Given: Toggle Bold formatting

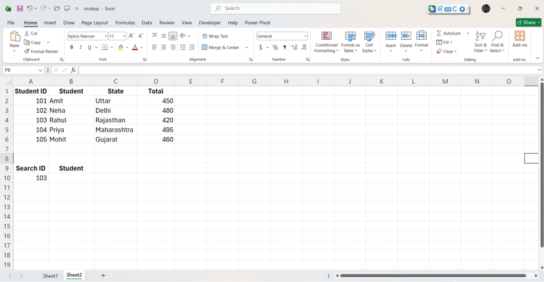Looking at the screenshot, I should click(72, 47).
